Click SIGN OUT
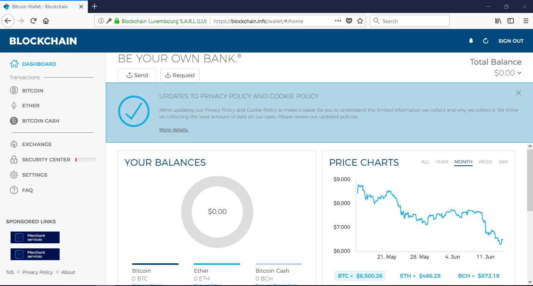Viewport: 533px width, 286px height. (x=511, y=41)
